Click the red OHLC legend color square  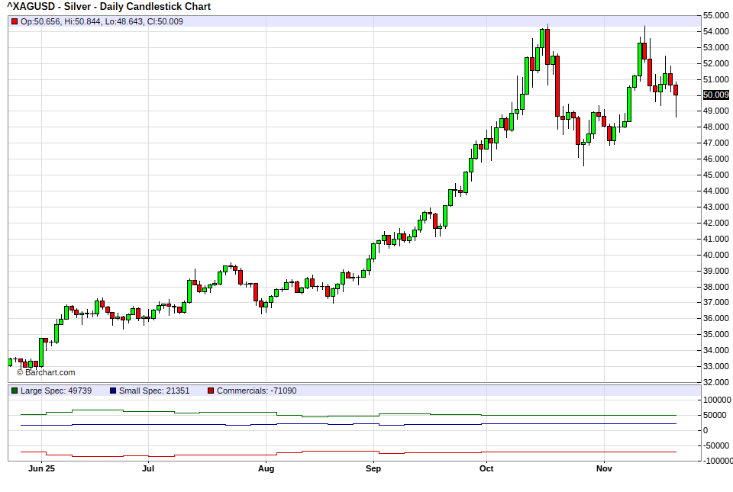coord(15,21)
